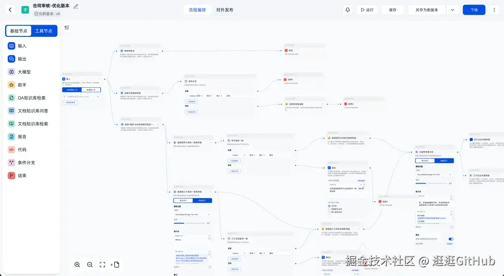Image resolution: width=504 pixels, height=276 pixels.
Task: Select the 输入 node in the sidebar
Action: coord(21,46)
